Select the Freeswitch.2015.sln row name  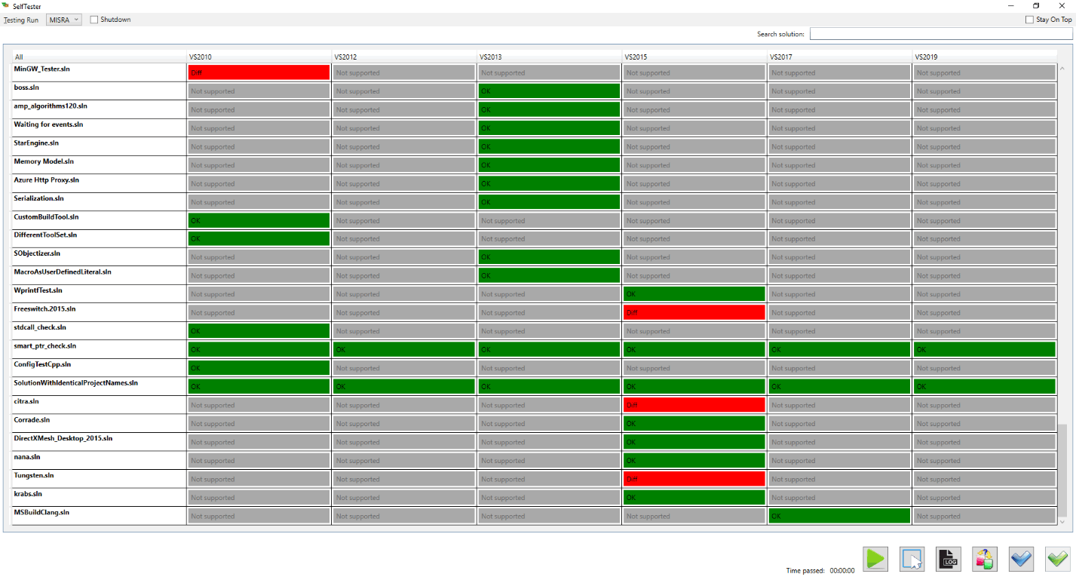coord(45,308)
